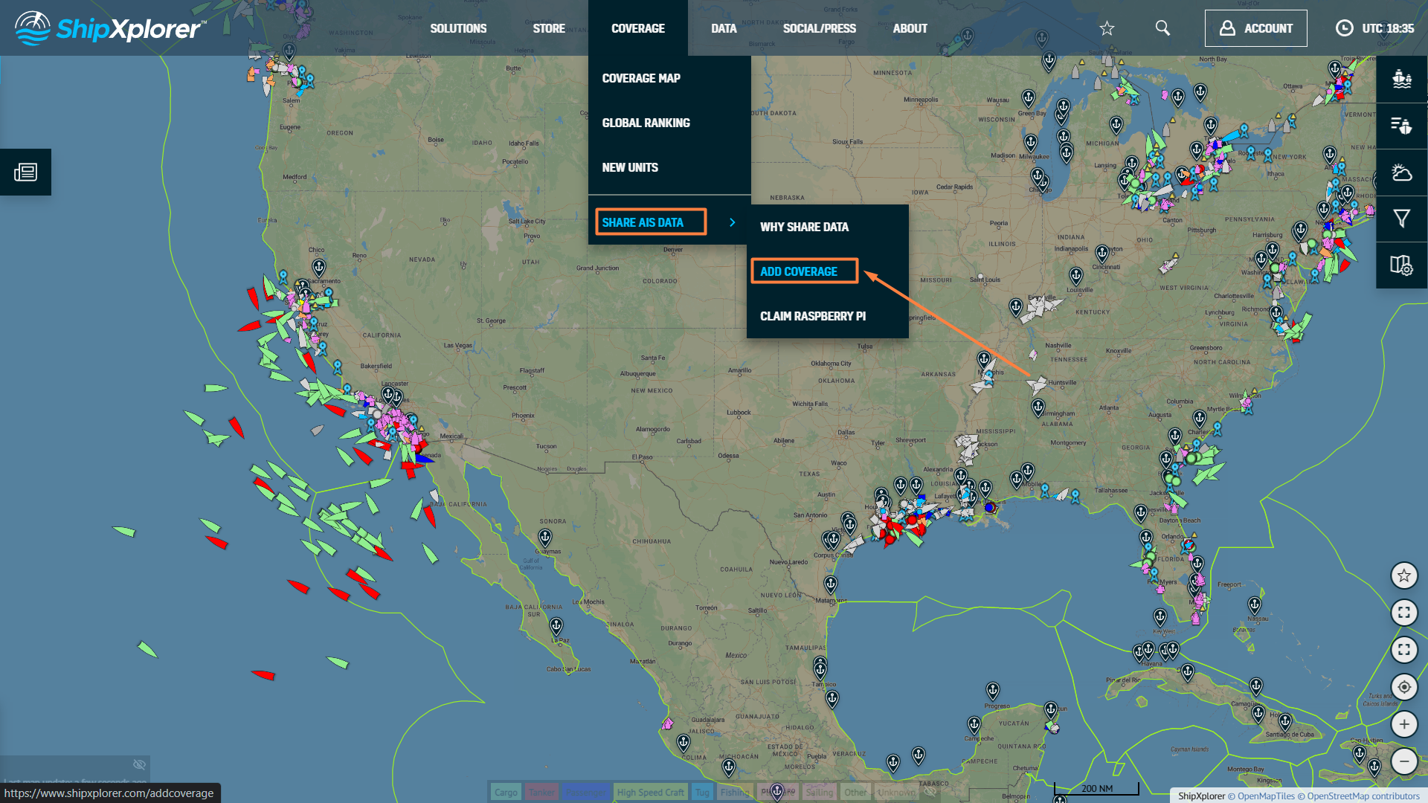Select the vessel list icon in right sidebar

[1401, 126]
